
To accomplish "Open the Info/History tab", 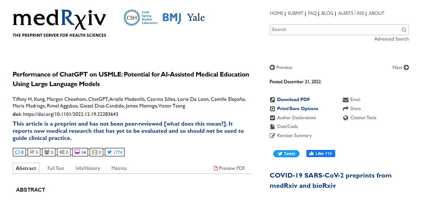I will click(88, 168).
